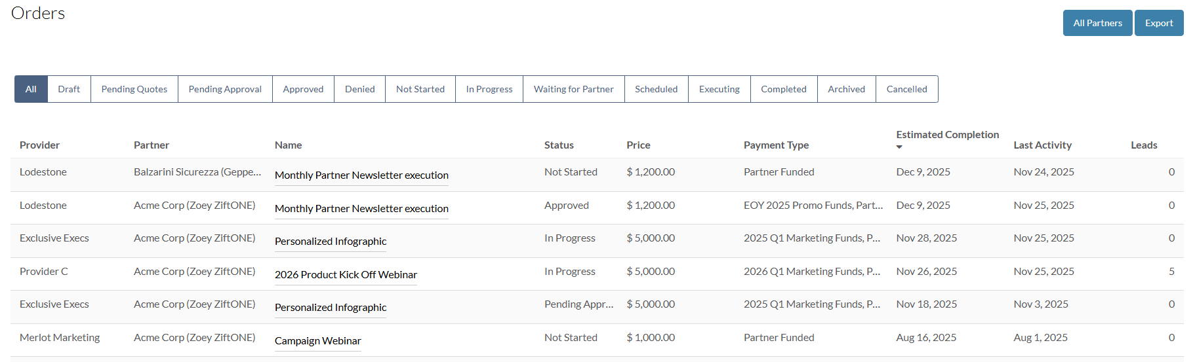Sort by Price column header
Image resolution: width=1195 pixels, height=362 pixels.
(x=638, y=145)
